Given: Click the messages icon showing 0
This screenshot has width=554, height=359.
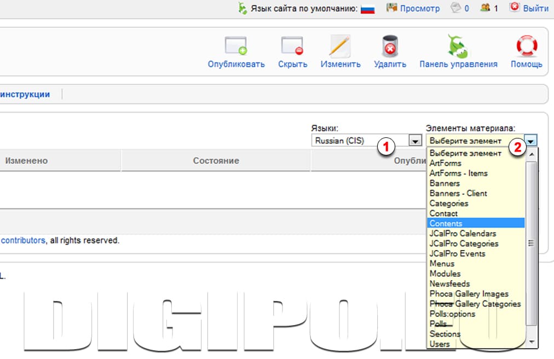Looking at the screenshot, I should (456, 8).
